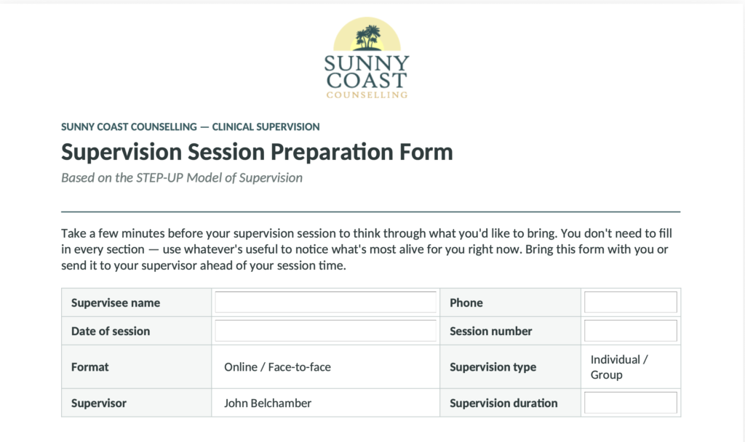Click the Sunny Coast Counselling logo
The height and width of the screenshot is (442, 745).
pyautogui.click(x=367, y=58)
